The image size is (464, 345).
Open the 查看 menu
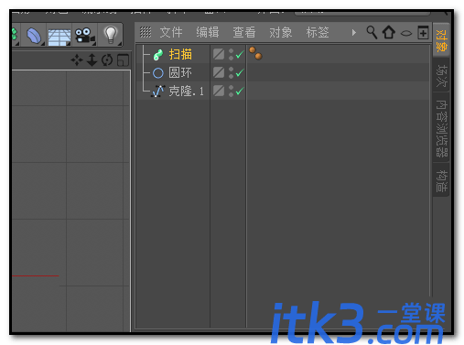click(x=244, y=32)
